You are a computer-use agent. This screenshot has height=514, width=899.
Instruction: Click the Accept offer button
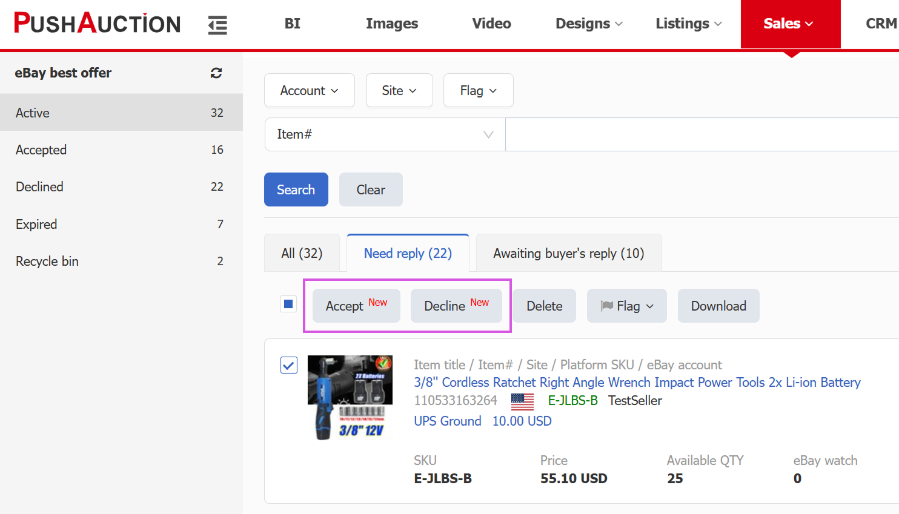click(x=356, y=306)
